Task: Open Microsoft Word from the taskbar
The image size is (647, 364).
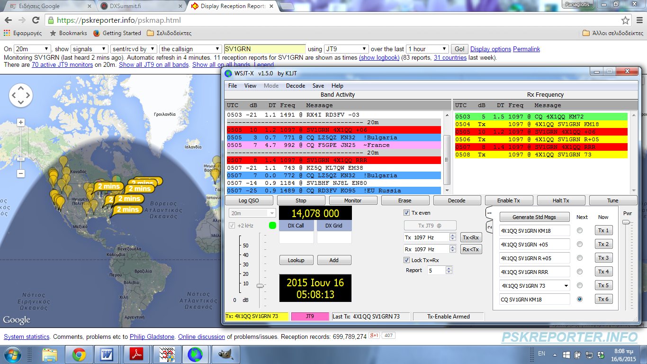Action: pyautogui.click(x=107, y=355)
